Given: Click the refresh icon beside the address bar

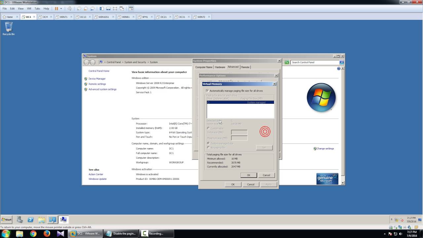Looking at the screenshot, I should (x=287, y=62).
